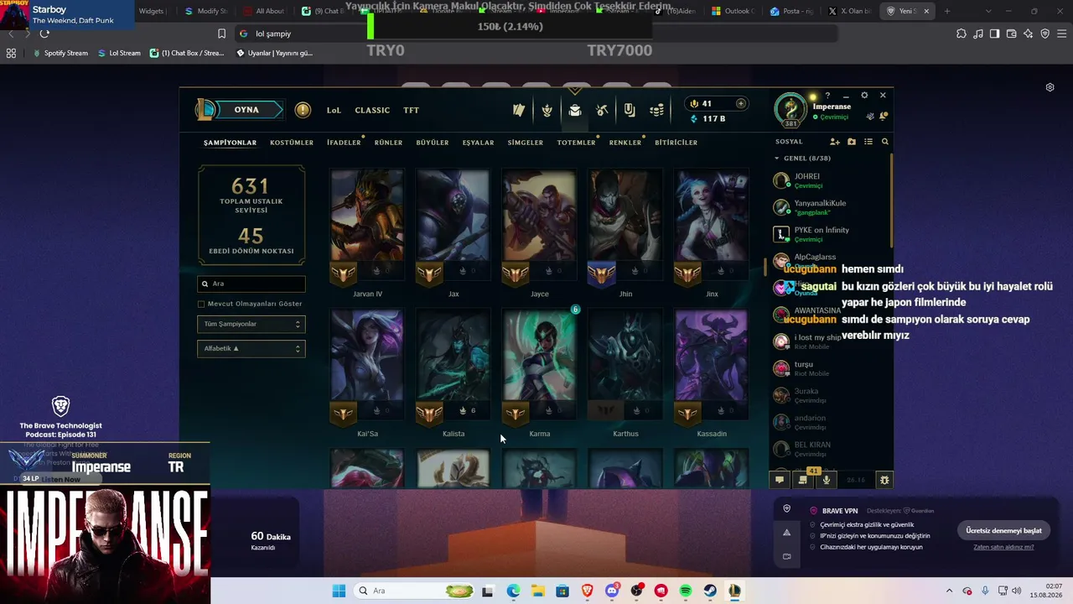The width and height of the screenshot is (1073, 604).
Task: Click the add friend icon
Action: click(x=834, y=142)
